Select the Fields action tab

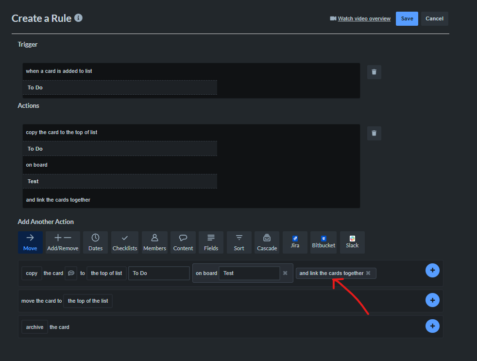pos(211,242)
